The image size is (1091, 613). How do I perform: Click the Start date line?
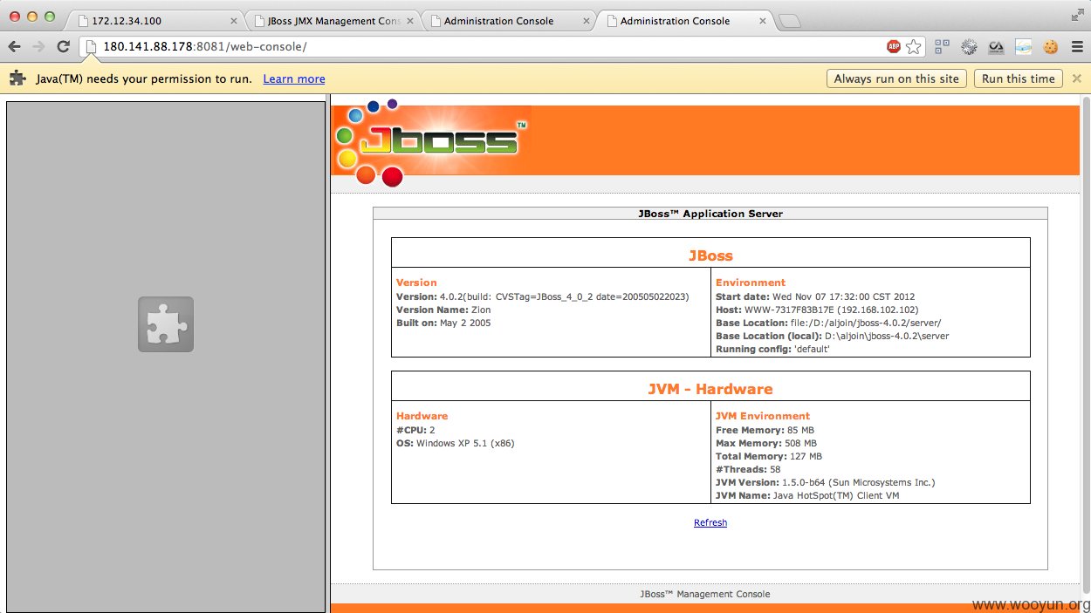[815, 296]
